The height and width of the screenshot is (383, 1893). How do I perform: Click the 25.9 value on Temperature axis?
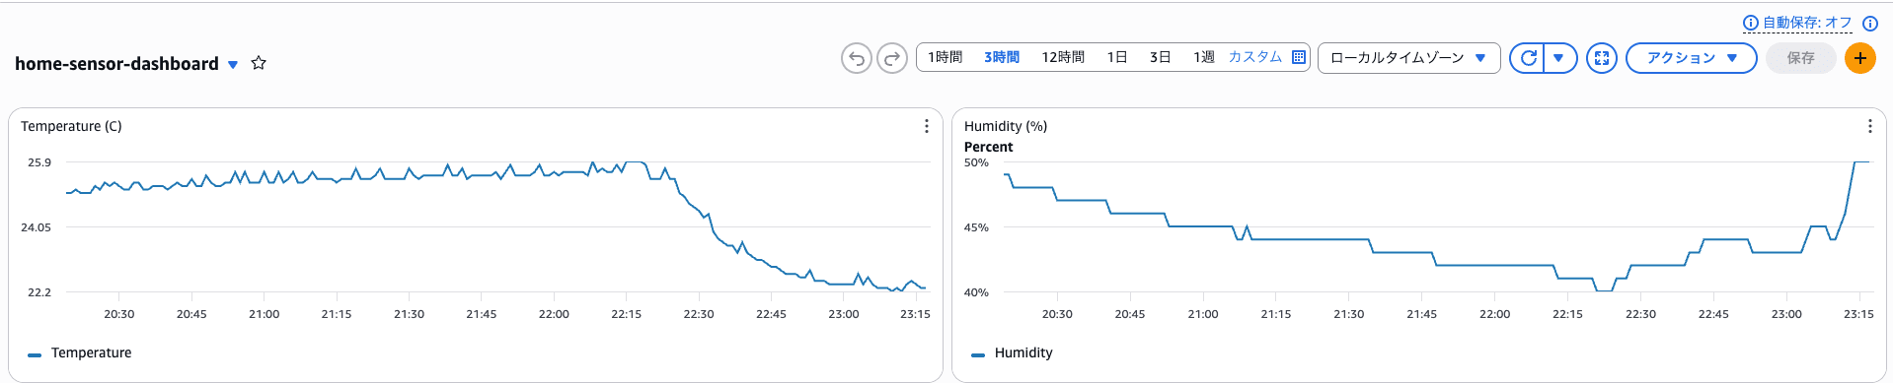pyautogui.click(x=39, y=162)
